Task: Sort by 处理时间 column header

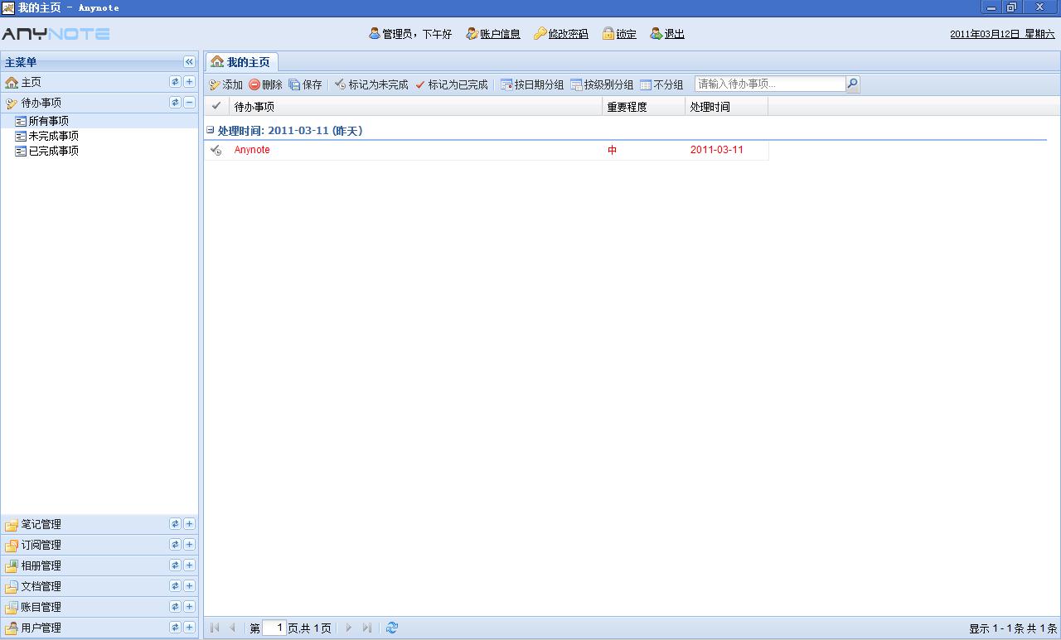Action: coord(727,106)
